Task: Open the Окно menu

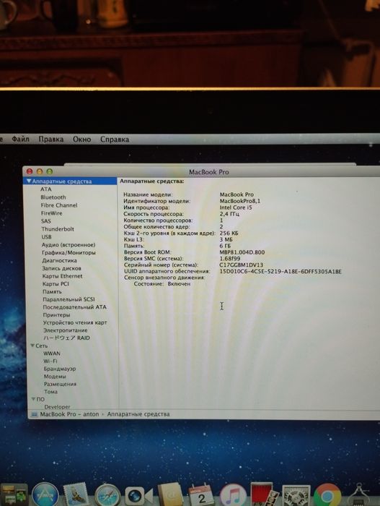Action: pos(81,139)
